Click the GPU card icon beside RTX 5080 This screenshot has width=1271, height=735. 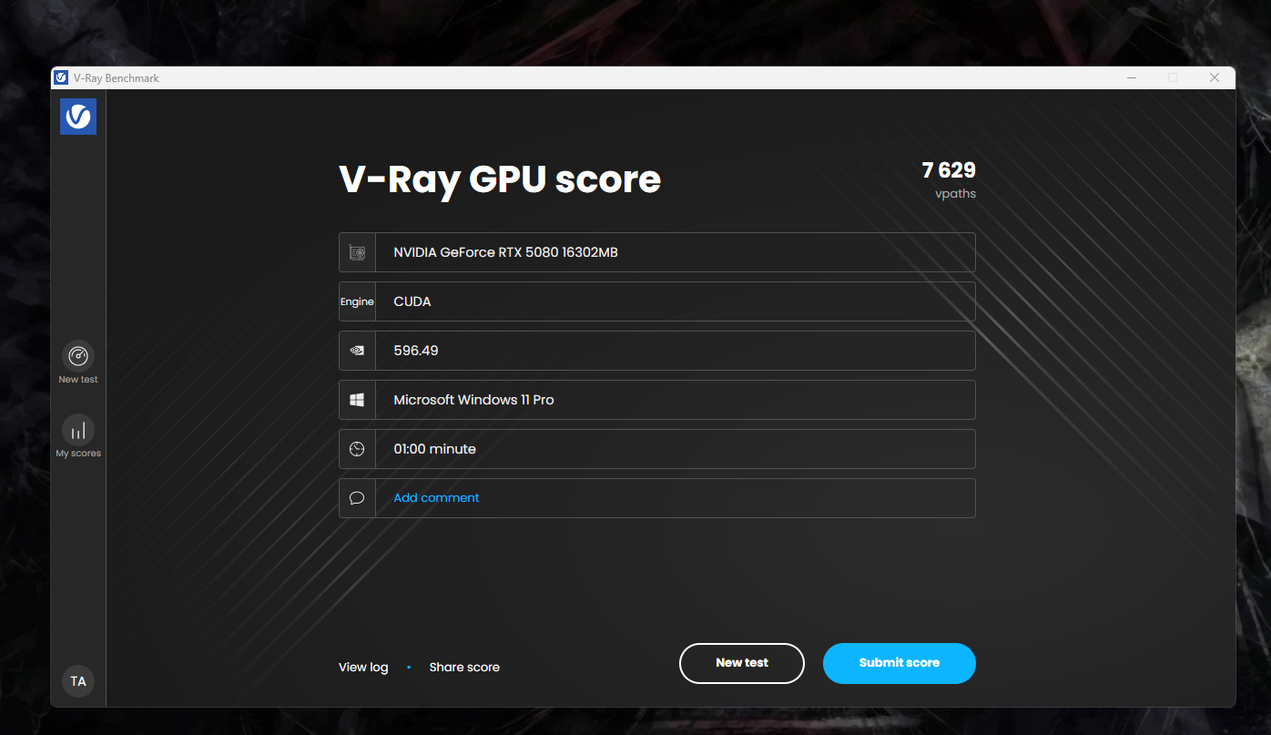357,252
